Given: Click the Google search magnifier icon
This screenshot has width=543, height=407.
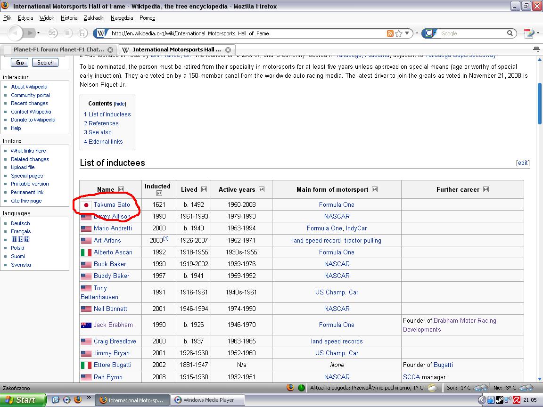Looking at the screenshot, I should pos(510,33).
